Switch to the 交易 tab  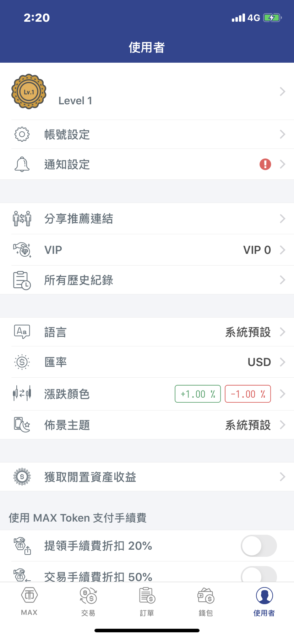click(x=88, y=601)
